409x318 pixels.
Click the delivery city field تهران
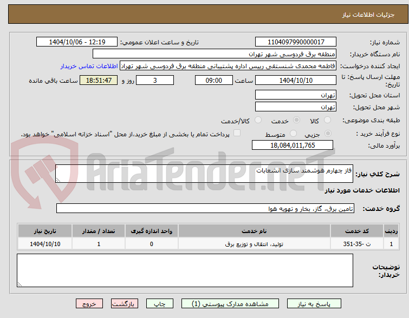296,107
